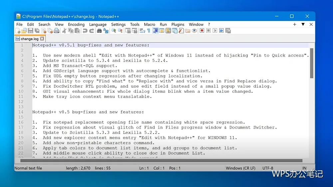Toggle file monitoring with the eye icon
The image size is (333, 187).
(x=194, y=31)
